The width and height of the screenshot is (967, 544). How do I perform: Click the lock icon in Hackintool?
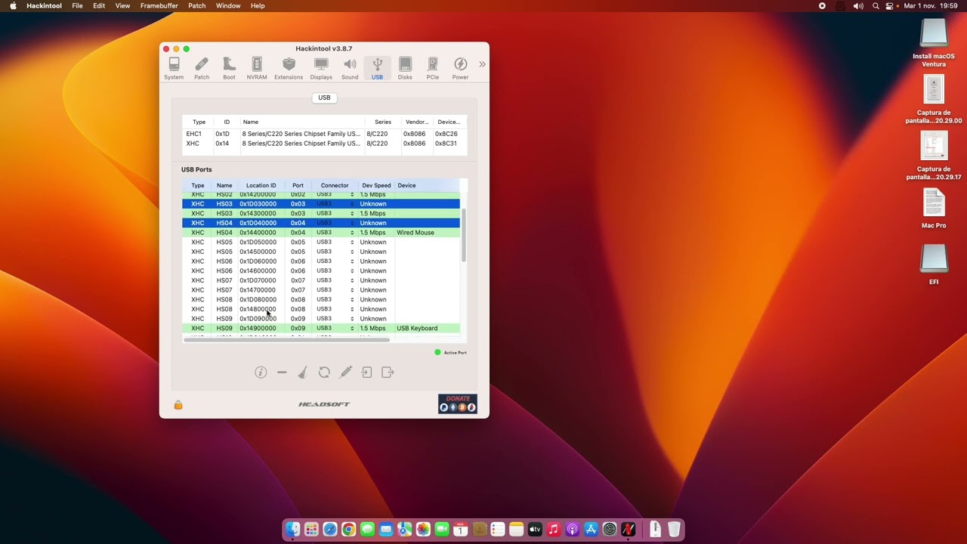178,405
